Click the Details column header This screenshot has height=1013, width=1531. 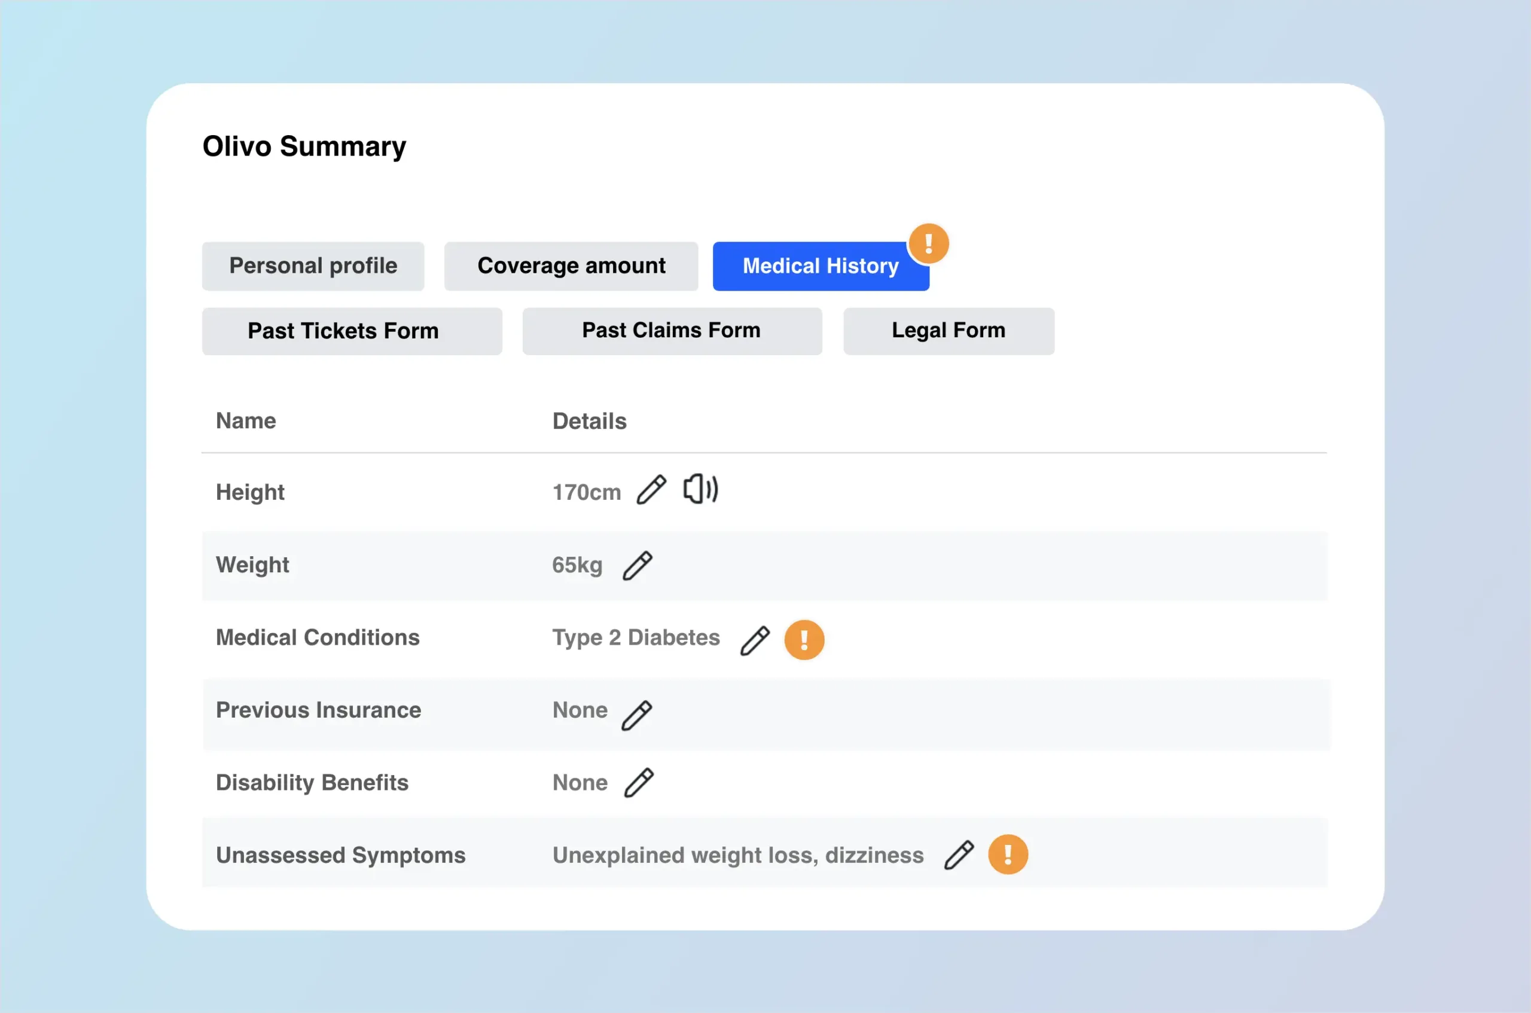point(589,421)
